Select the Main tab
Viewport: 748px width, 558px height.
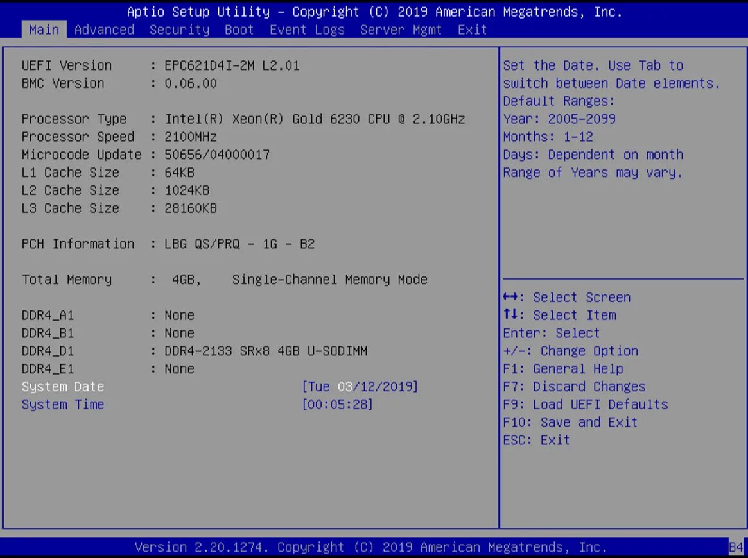point(44,30)
